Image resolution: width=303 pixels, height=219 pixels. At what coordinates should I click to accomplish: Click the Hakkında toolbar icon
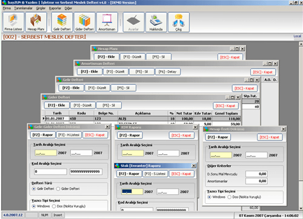[x=156, y=22]
